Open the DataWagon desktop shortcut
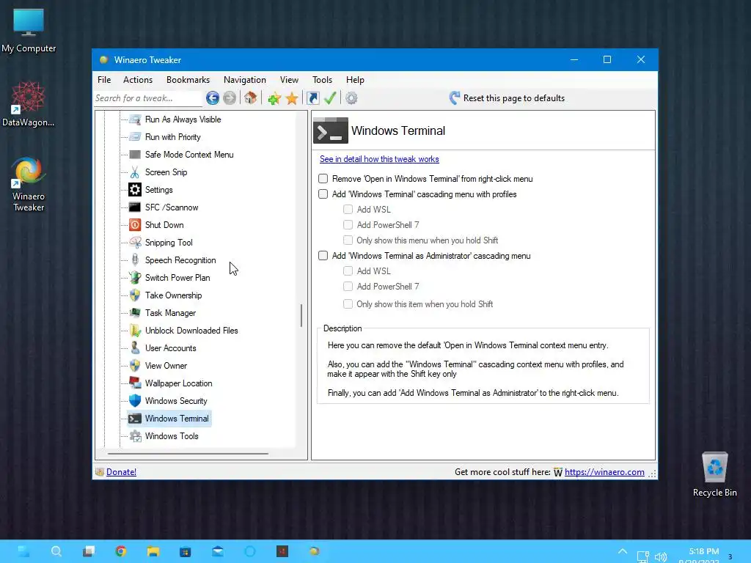The height and width of the screenshot is (563, 751). click(29, 104)
